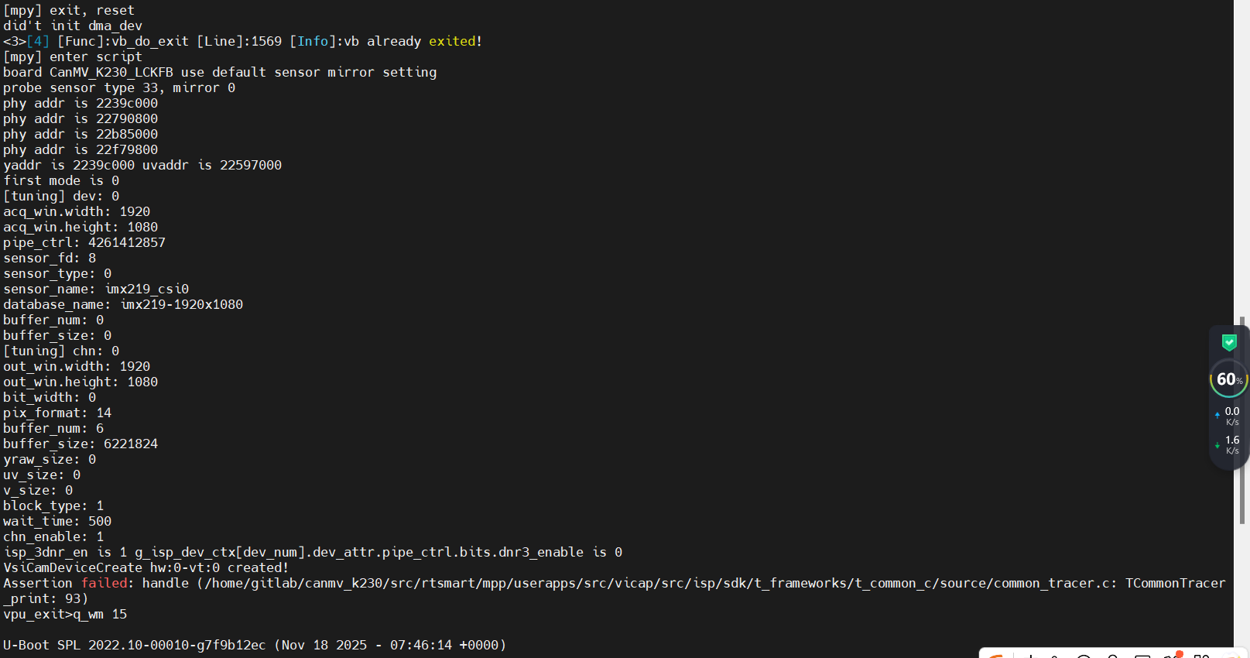This screenshot has height=658, width=1250.
Task: Click the terminal's vertical scrollbar thumb
Action: coord(1241,418)
